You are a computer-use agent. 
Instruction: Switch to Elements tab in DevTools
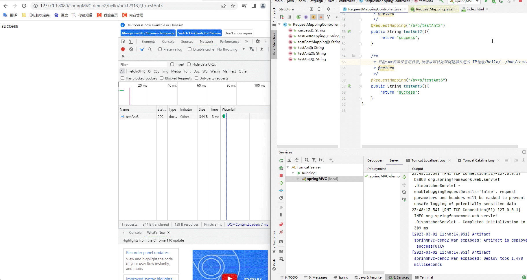[148, 42]
